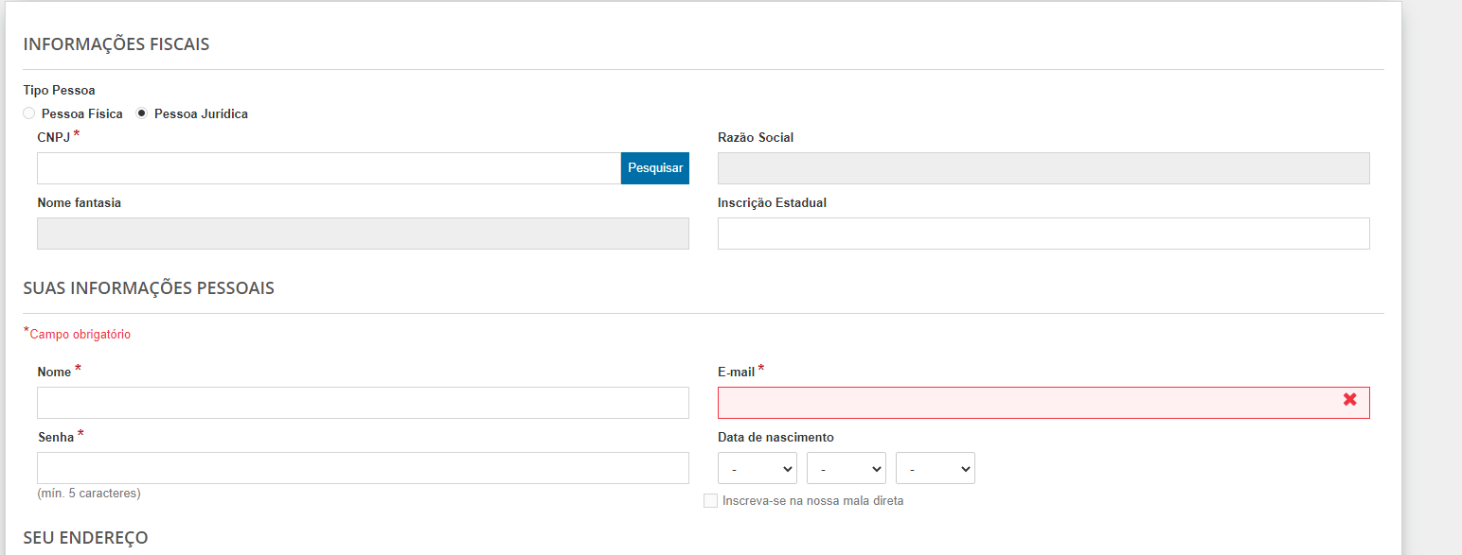Click the Informações Fiscais heading
Image resolution: width=1462 pixels, height=555 pixels.
116,44
